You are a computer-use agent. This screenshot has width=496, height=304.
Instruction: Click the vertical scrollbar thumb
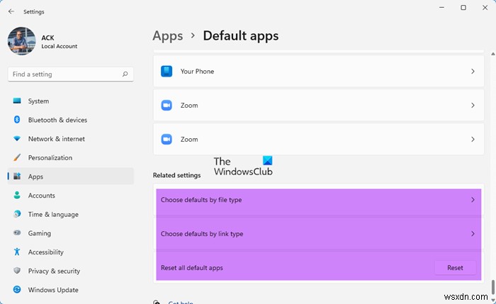point(492,291)
